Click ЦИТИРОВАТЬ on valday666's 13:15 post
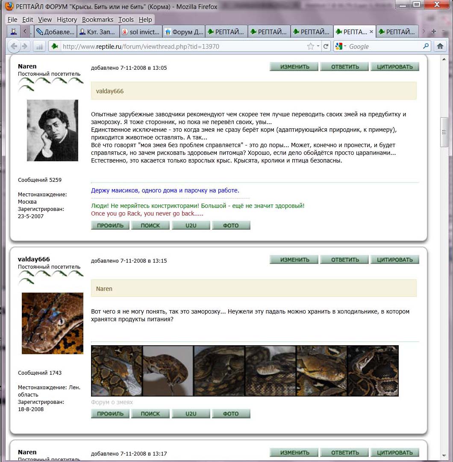Image resolution: width=453 pixels, height=462 pixels. 395,260
